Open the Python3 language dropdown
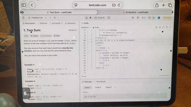Viewport: 191px width, 107px height. coord(86,27)
